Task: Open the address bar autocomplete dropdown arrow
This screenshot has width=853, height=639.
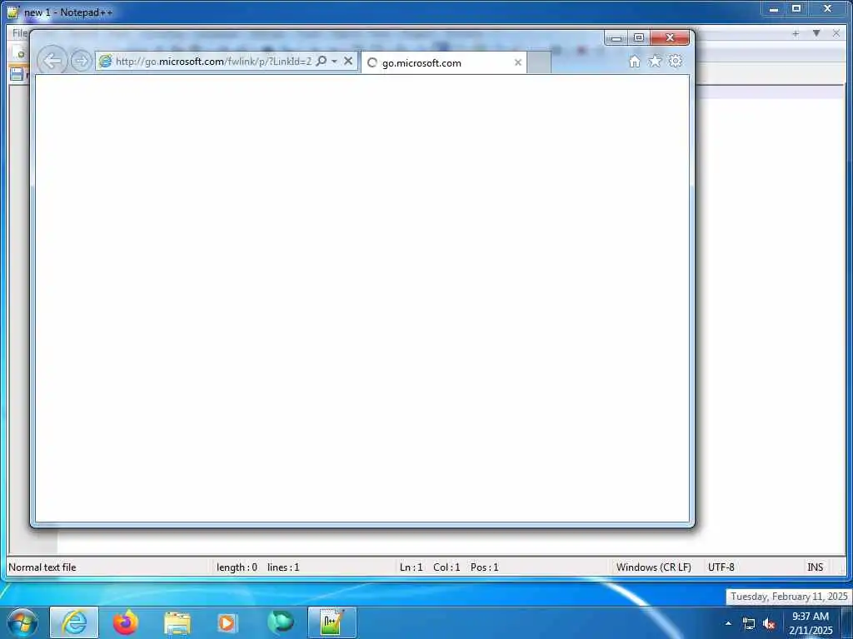Action: pos(334,62)
